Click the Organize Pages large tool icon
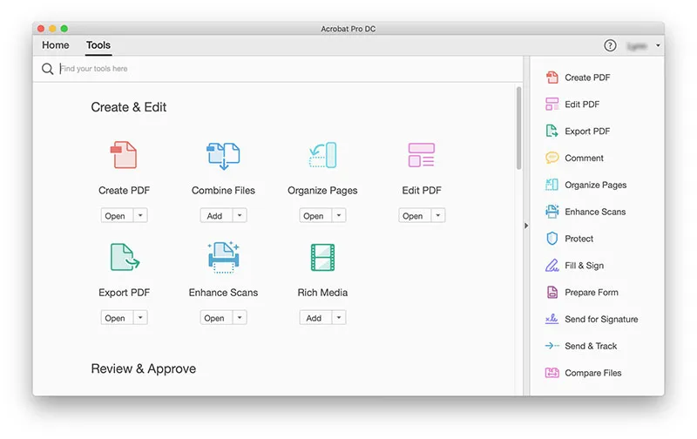Viewport: 697px width, 439px height. click(322, 155)
